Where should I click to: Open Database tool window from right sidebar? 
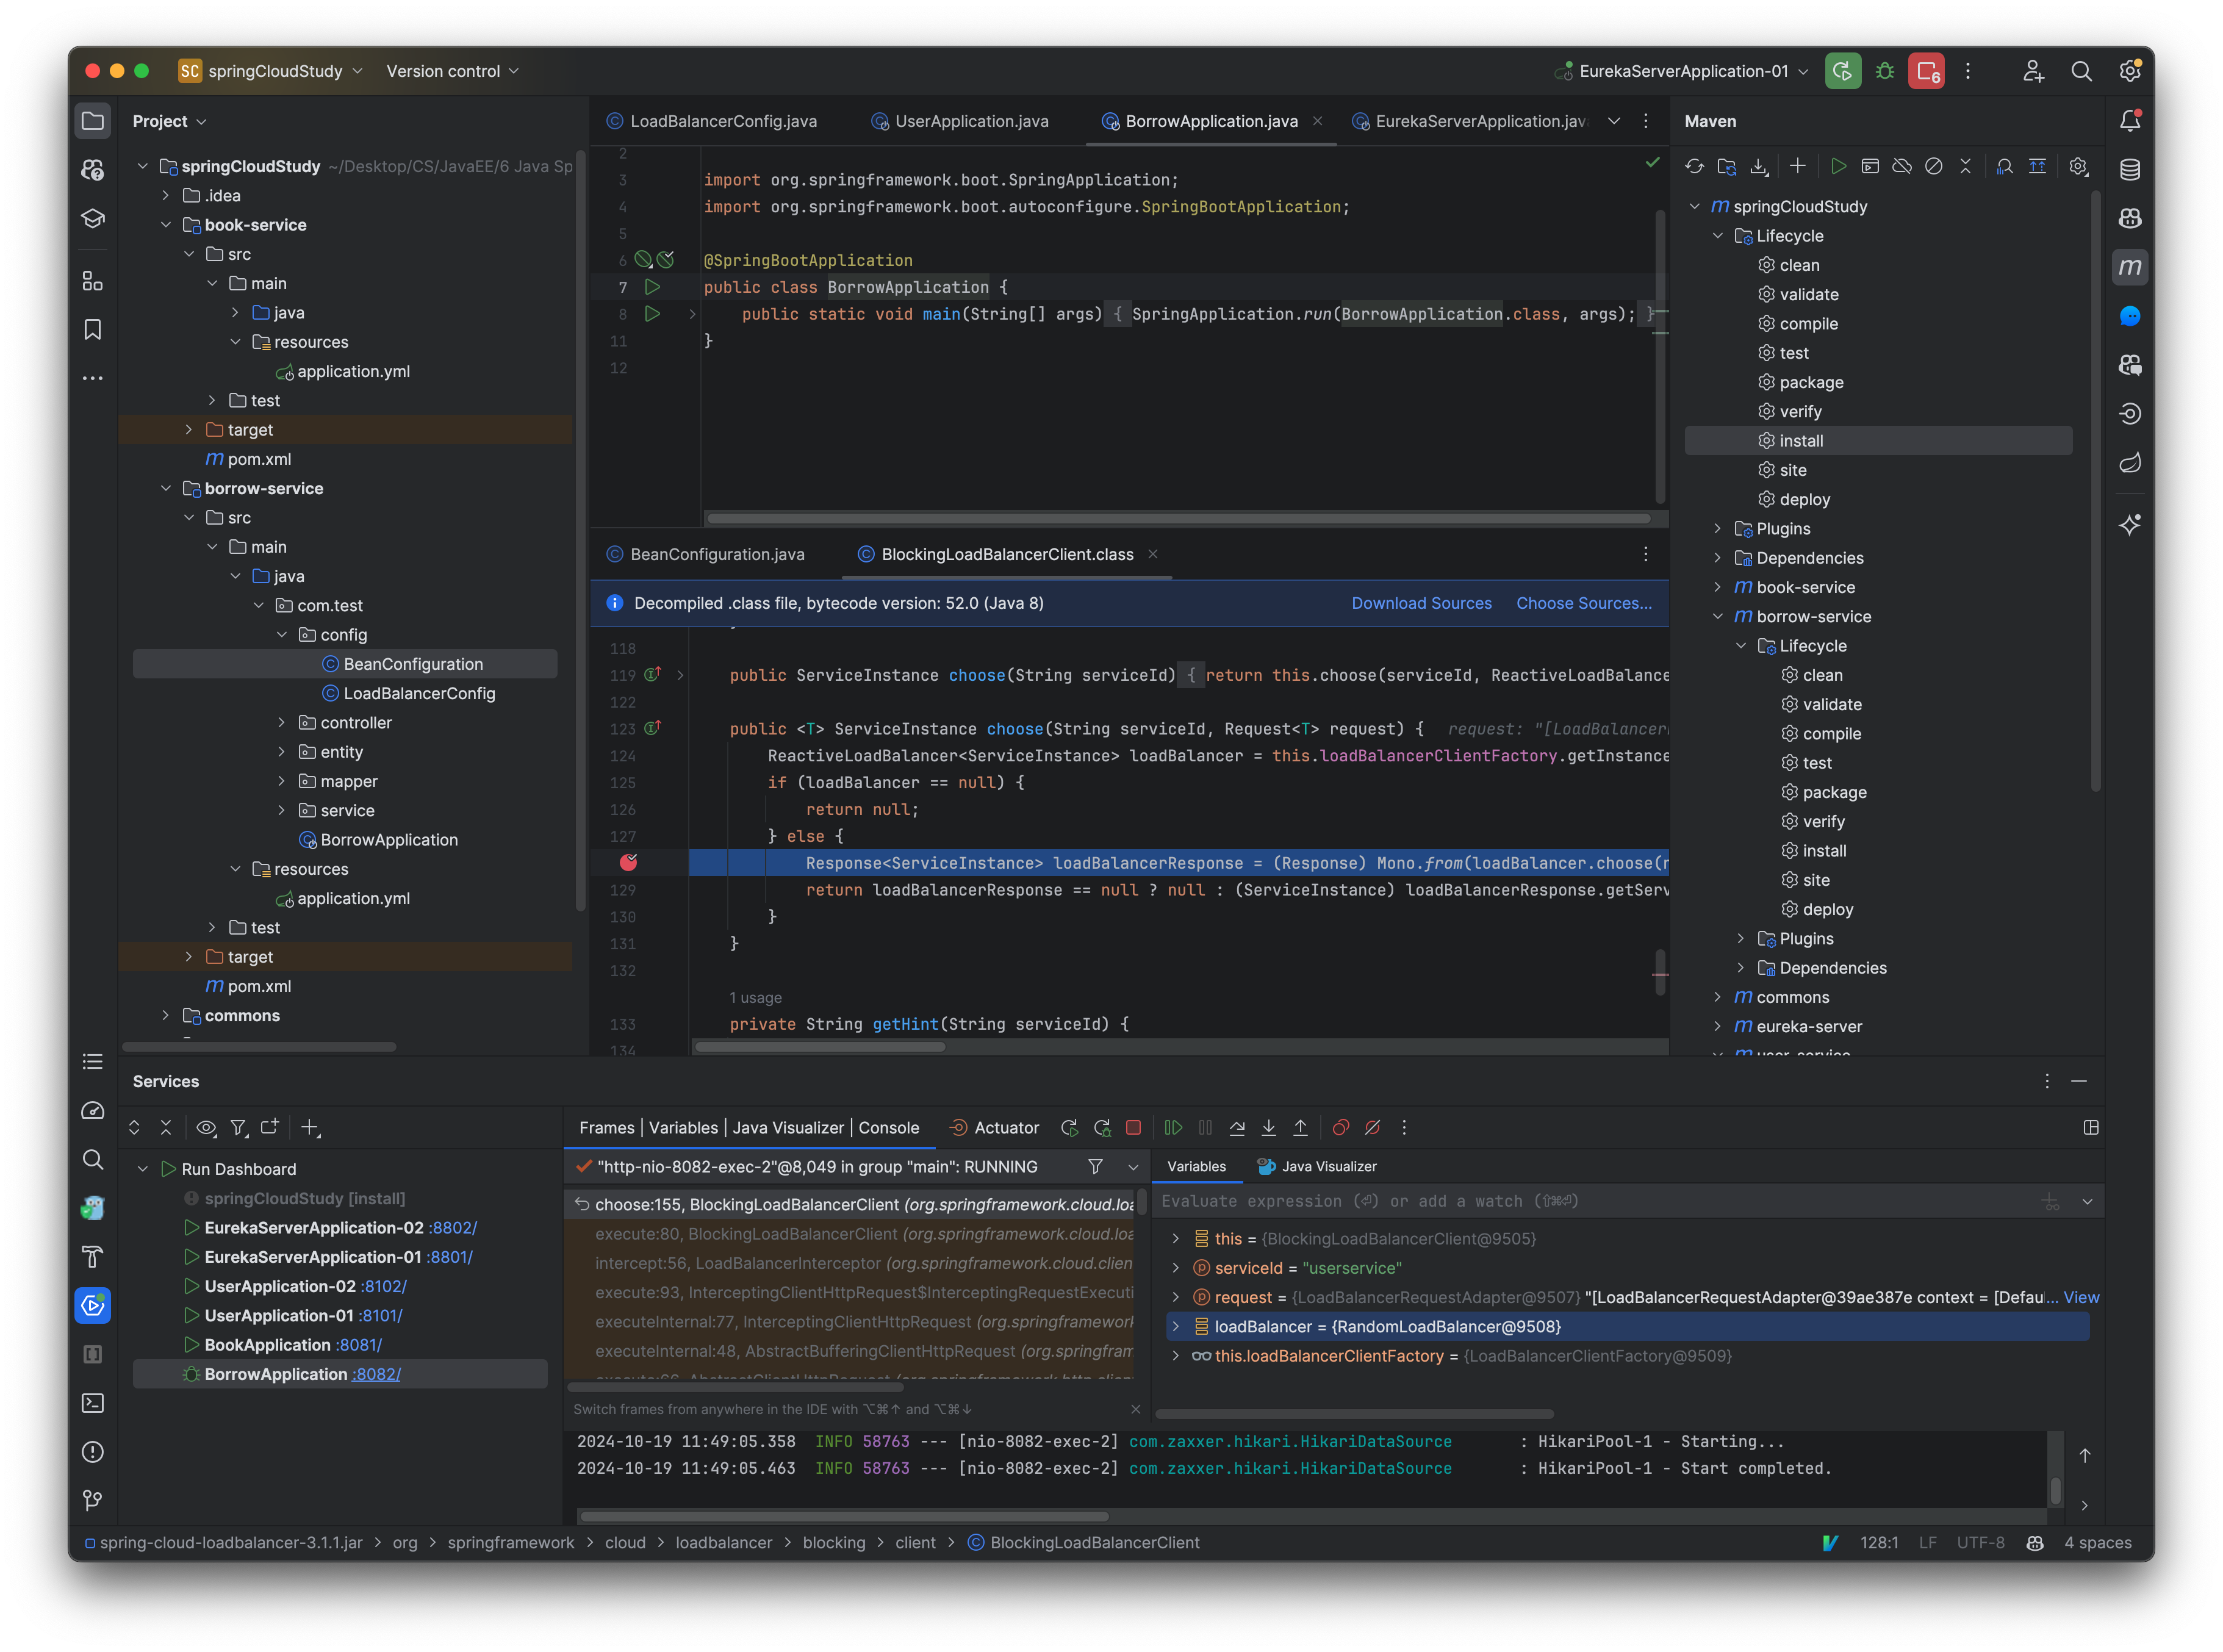(2130, 169)
